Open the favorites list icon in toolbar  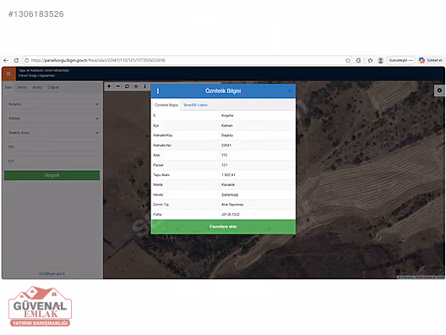370,60
